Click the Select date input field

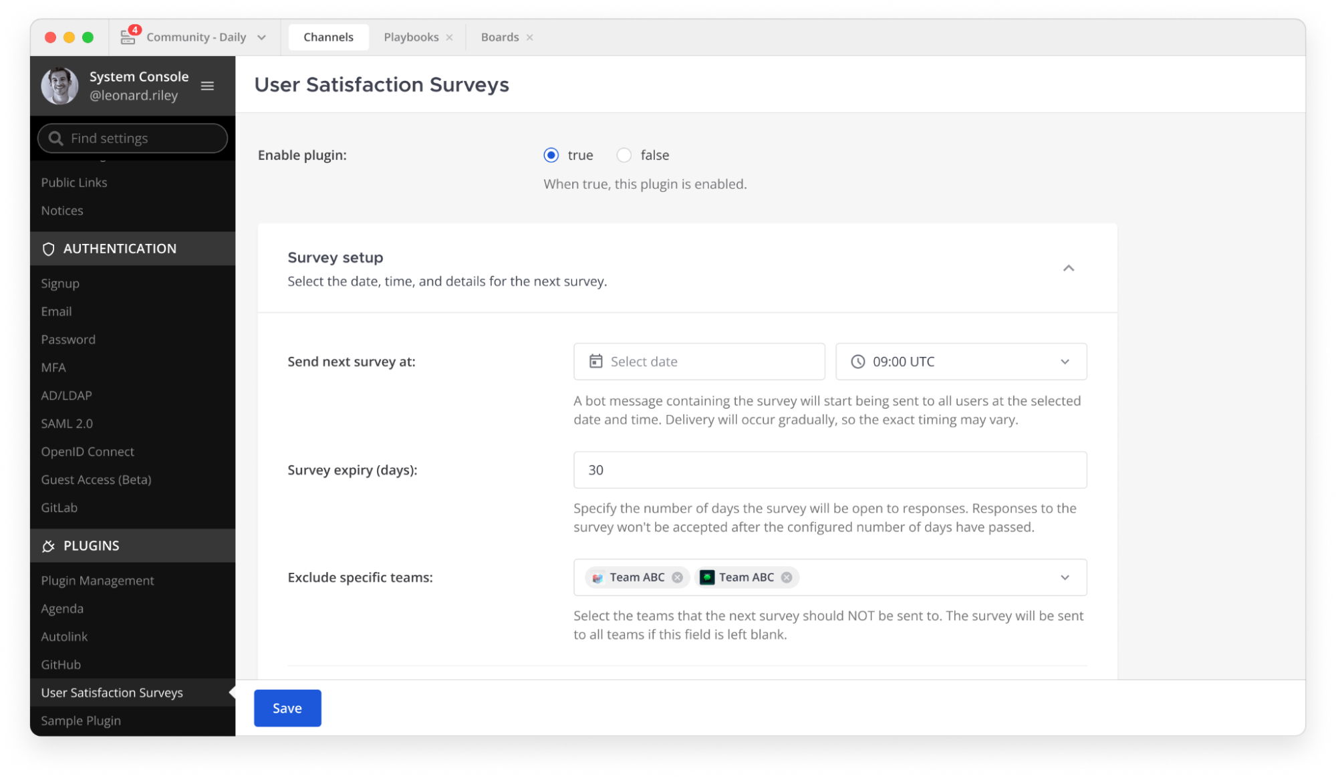click(699, 361)
